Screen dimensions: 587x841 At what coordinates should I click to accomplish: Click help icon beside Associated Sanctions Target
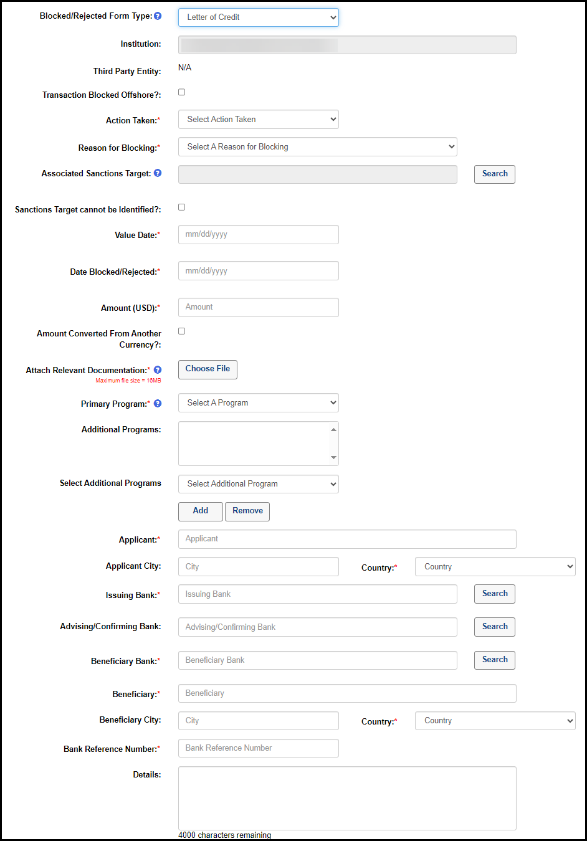pyautogui.click(x=158, y=173)
